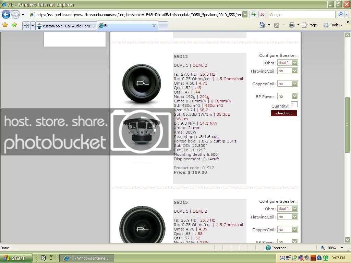Show Quick Tabs thumbnail view
Screen dimensions: 351x263
(26, 26)
